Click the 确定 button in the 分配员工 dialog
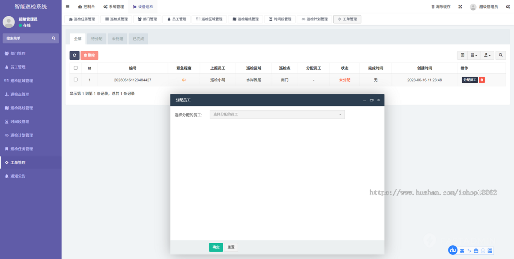 (216, 247)
